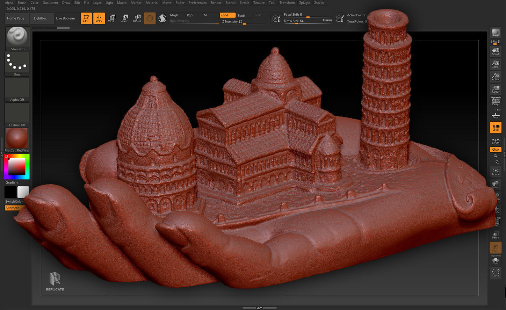
Task: Toggle Draw mode button
Action: [99, 18]
